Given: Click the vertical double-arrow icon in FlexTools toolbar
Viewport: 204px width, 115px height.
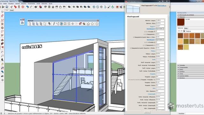Looking at the screenshot, I should click(x=69, y=24).
